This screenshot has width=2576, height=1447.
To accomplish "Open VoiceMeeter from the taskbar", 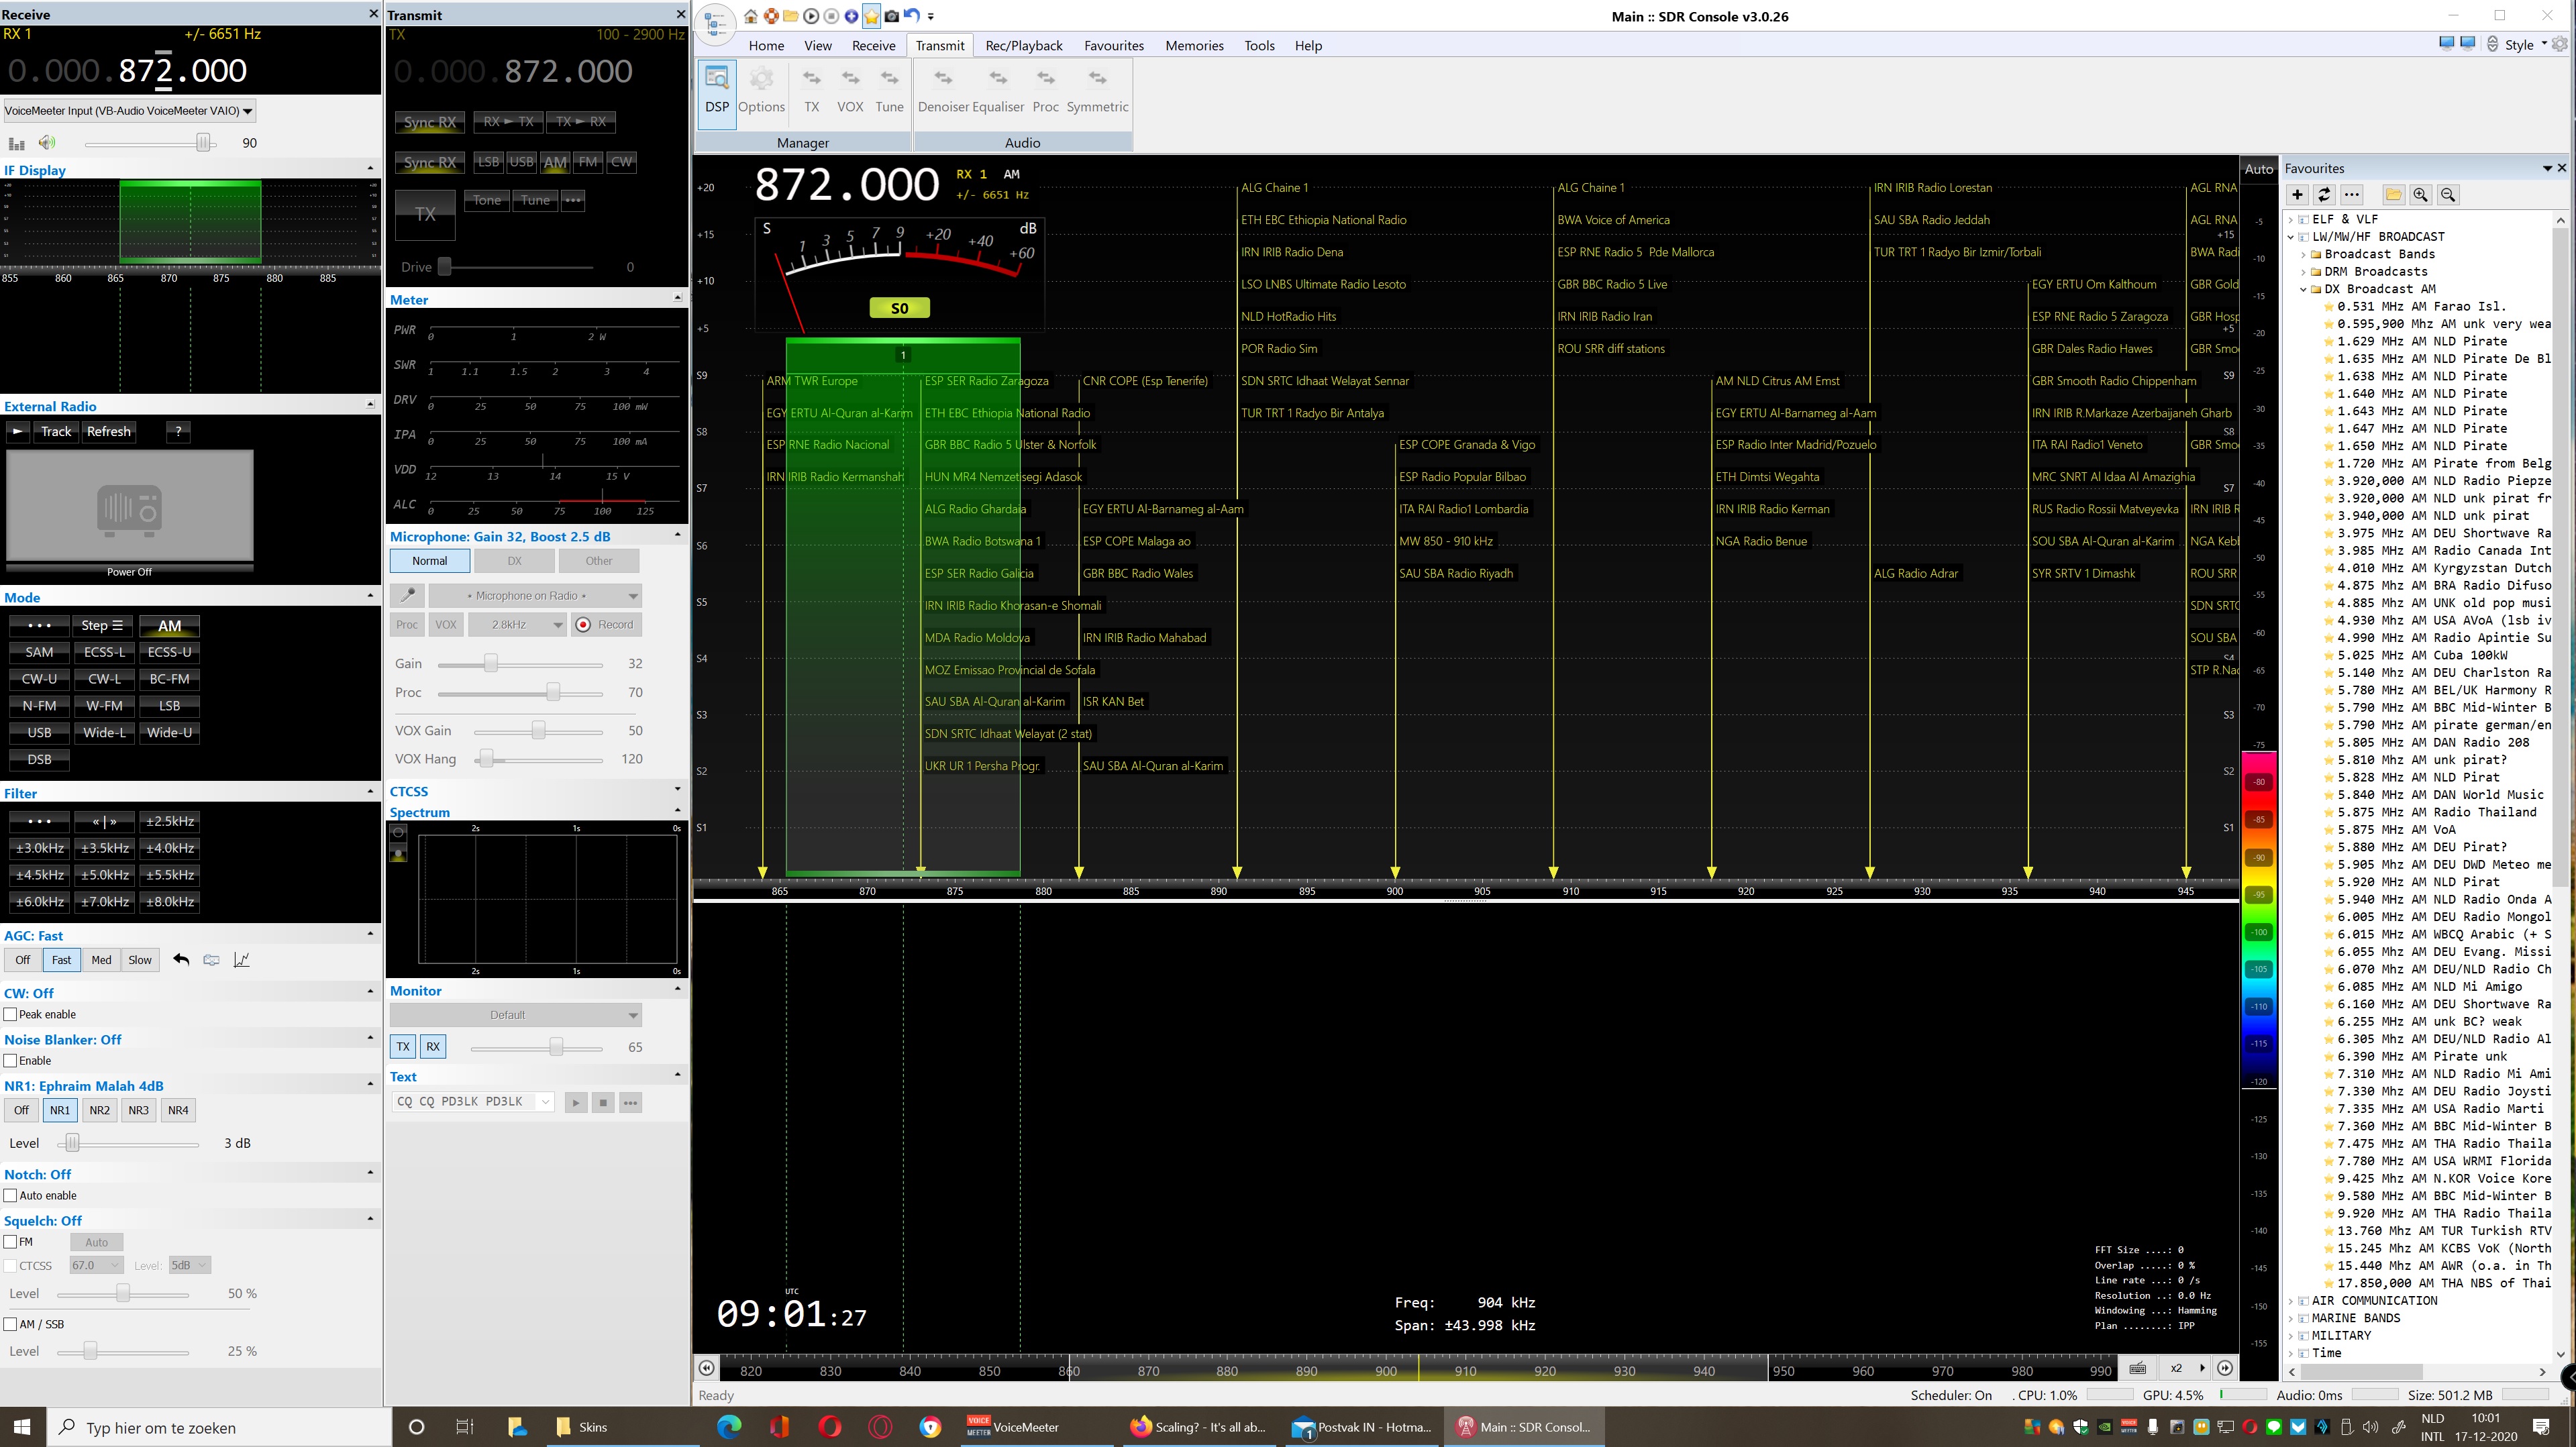I will 1013,1427.
